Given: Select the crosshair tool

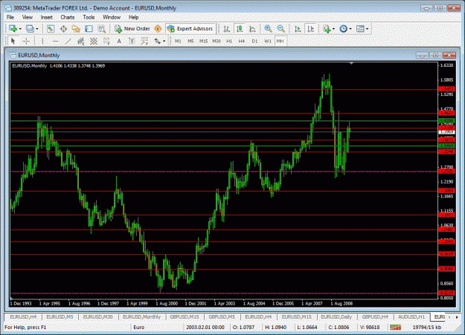Looking at the screenshot, I should [x=26, y=41].
